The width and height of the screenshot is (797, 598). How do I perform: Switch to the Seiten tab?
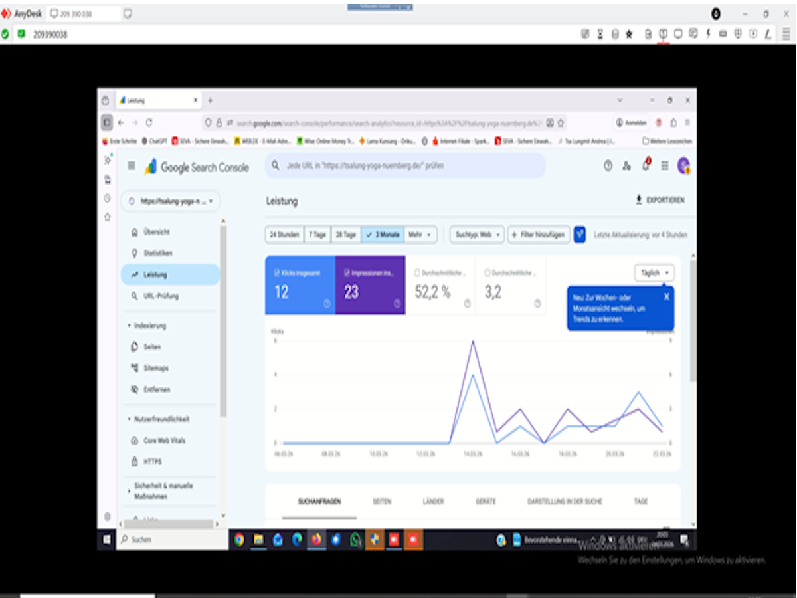pyautogui.click(x=382, y=502)
